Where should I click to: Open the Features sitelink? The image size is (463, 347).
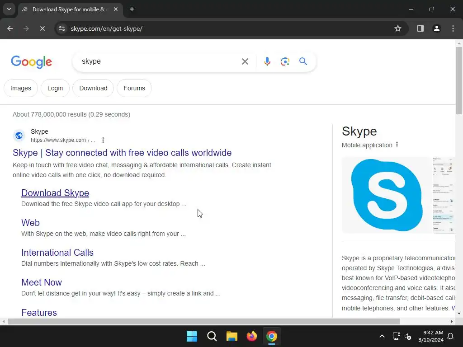coord(39,313)
